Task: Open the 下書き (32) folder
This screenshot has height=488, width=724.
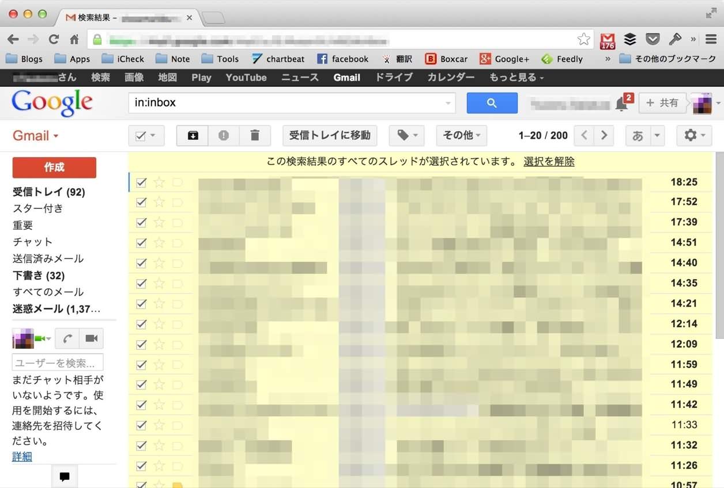Action: click(x=39, y=276)
